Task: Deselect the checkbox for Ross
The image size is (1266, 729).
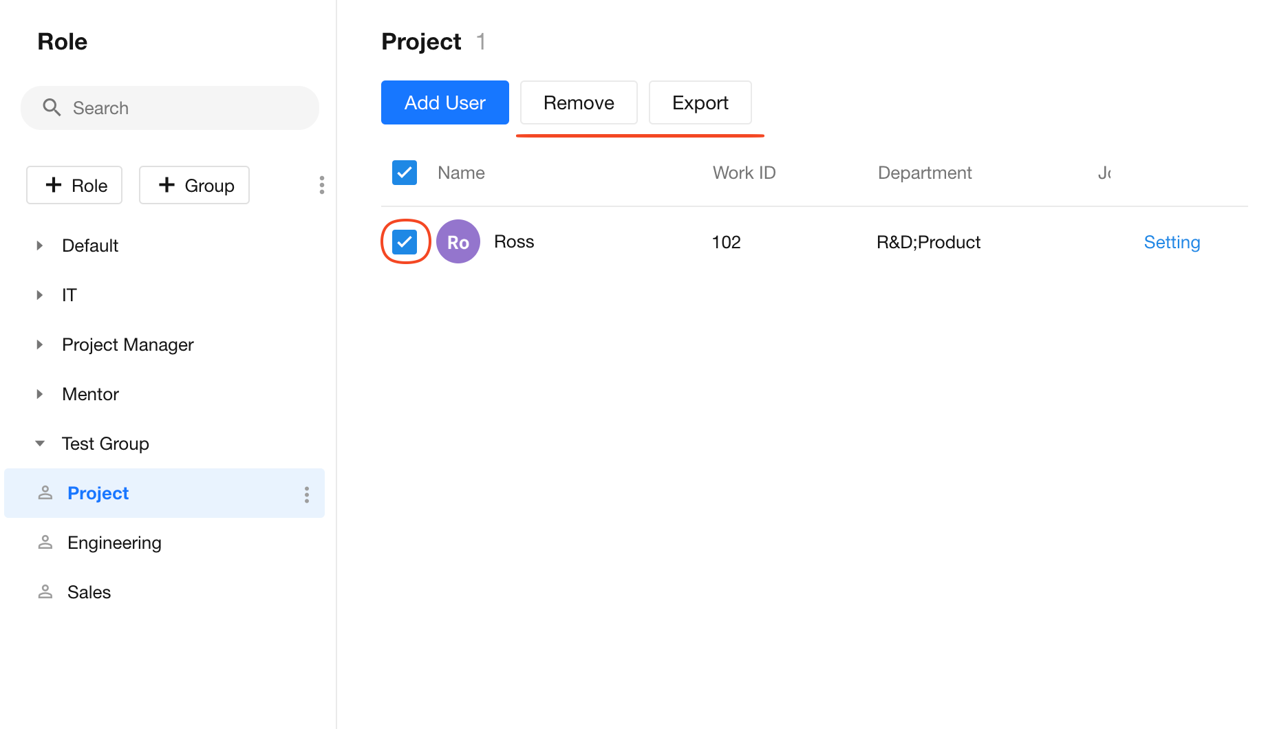Action: tap(405, 241)
